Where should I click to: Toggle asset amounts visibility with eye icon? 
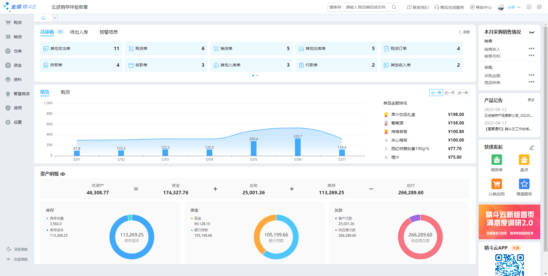coord(63,174)
